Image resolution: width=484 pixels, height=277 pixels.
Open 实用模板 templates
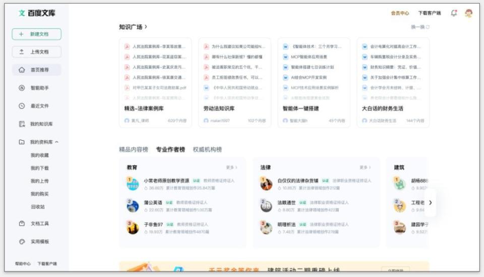click(x=36, y=242)
